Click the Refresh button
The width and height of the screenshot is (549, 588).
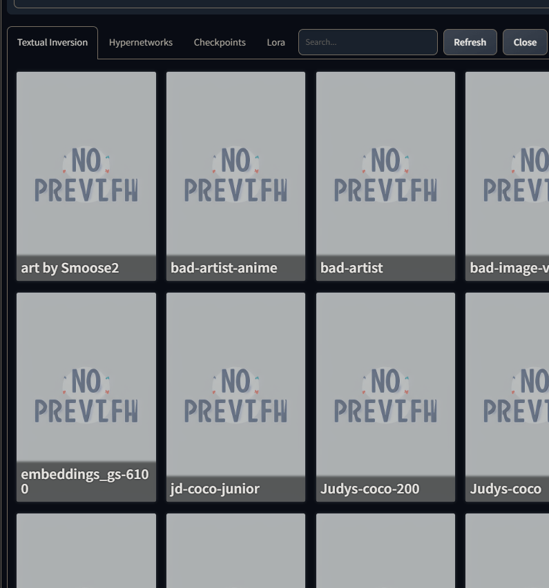click(x=470, y=42)
